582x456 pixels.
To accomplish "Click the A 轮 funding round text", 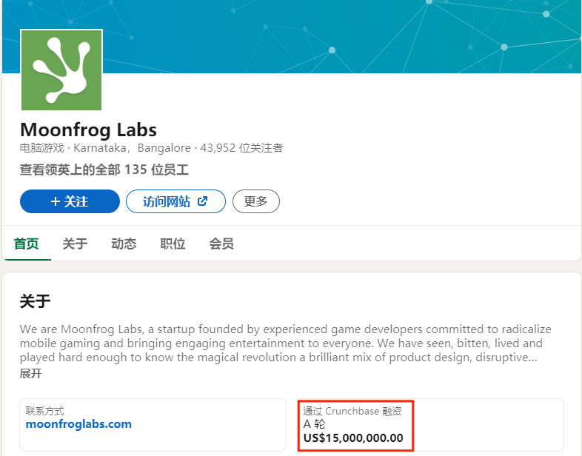I will [315, 423].
